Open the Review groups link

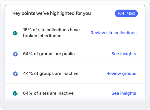pos(122,74)
